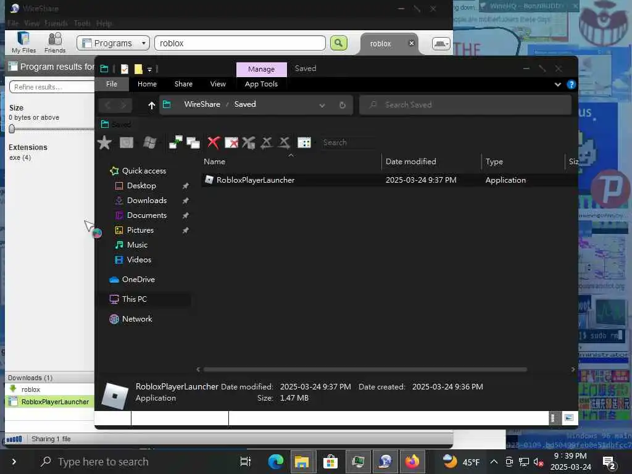
Task: Open Firefox from the taskbar
Action: coord(412,462)
